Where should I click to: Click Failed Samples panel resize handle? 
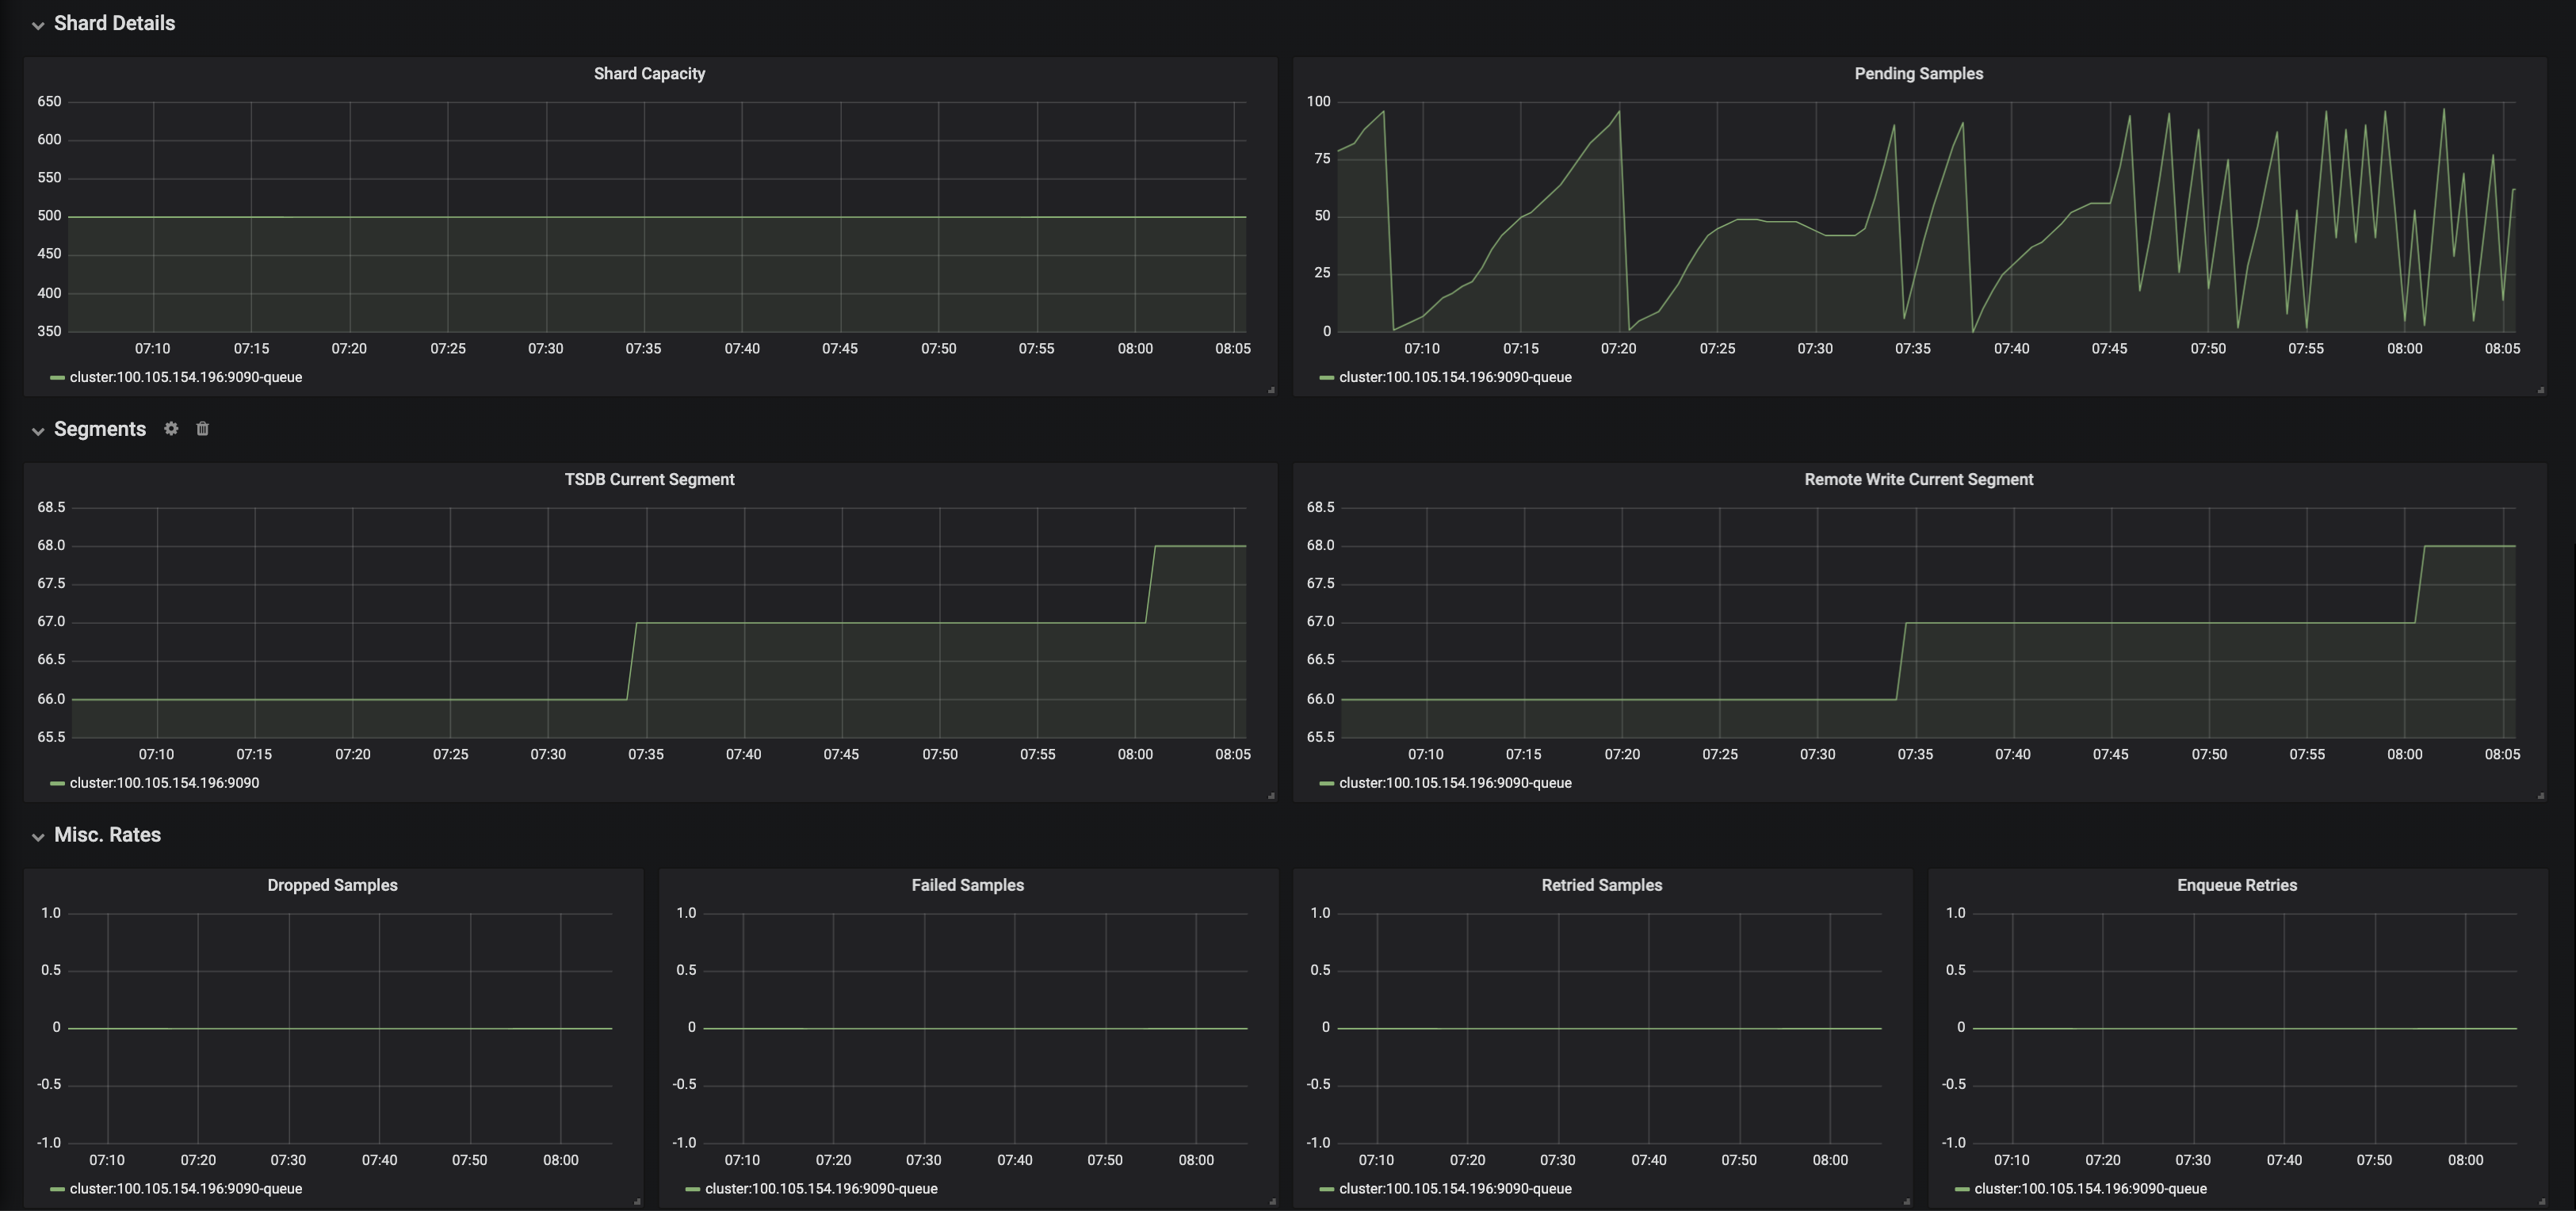coord(1272,1202)
